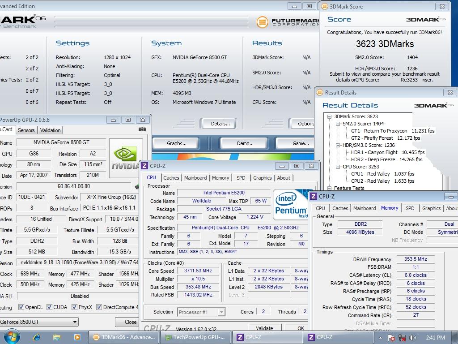Open the Mainboard tab in front CPU-Z window
Image resolution: width=458 pixels, height=344 pixels.
tap(195, 178)
